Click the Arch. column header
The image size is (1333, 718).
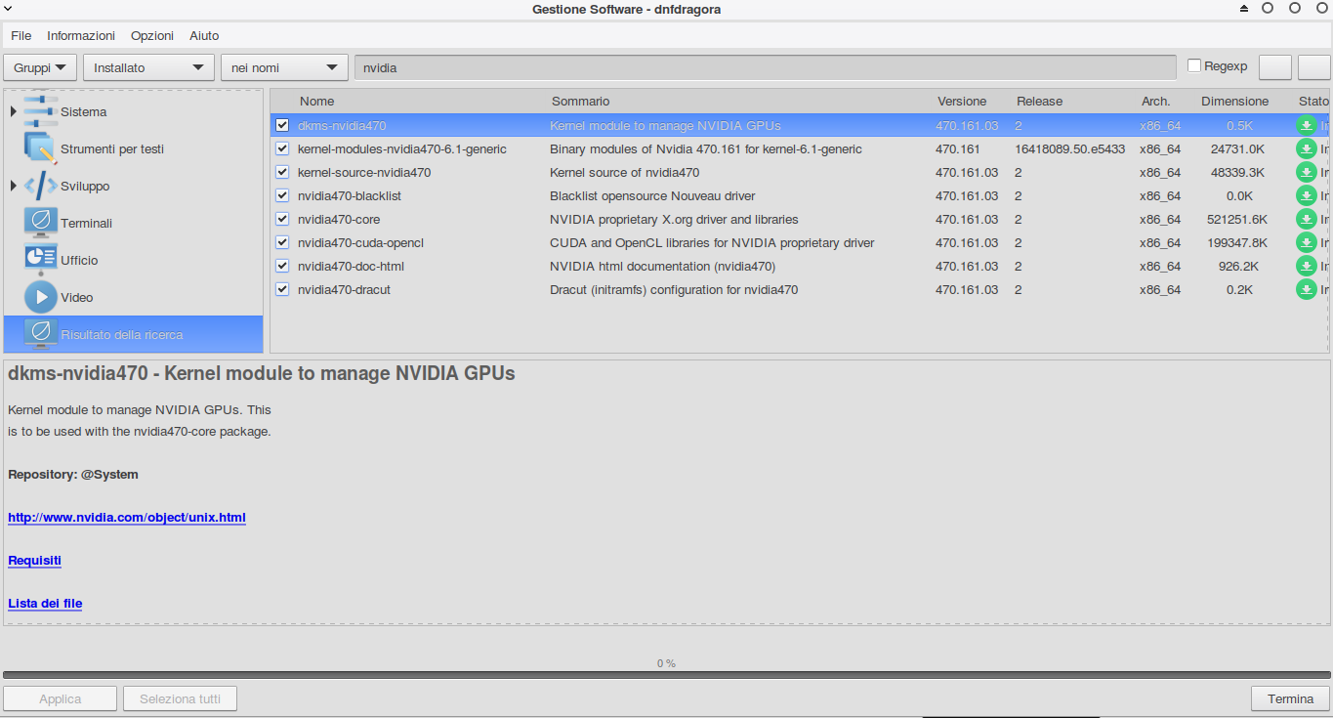[1155, 101]
